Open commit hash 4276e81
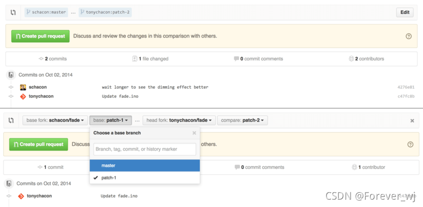This screenshot has width=423, height=207. click(406, 87)
